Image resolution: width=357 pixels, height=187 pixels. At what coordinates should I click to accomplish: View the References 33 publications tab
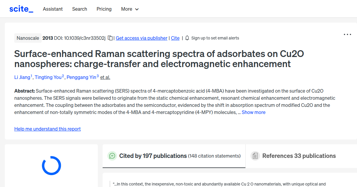pyautogui.click(x=299, y=156)
